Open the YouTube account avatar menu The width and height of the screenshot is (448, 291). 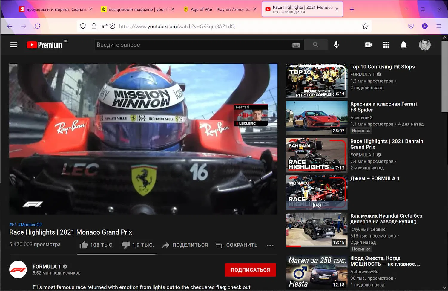pyautogui.click(x=425, y=45)
